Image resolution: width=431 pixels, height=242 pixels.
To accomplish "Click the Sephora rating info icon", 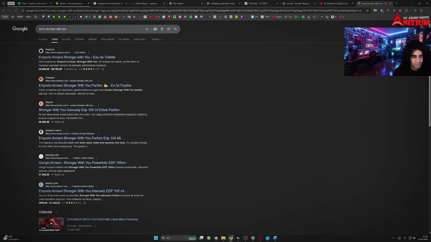I will [x=103, y=69].
